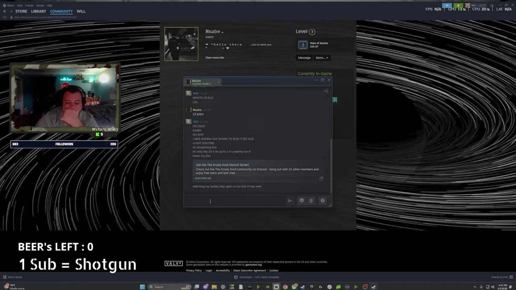This screenshot has height=290, width=516.
Task: Send the chat message with the arrow button
Action: point(289,201)
